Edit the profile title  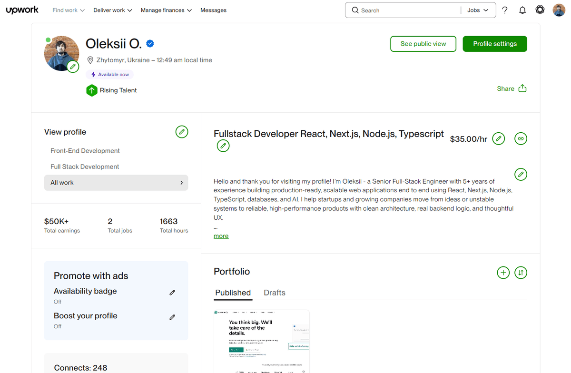223,146
